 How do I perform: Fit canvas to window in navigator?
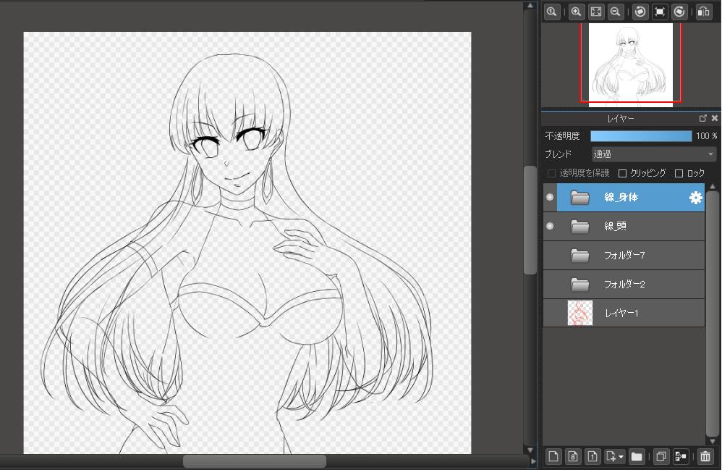point(596,12)
